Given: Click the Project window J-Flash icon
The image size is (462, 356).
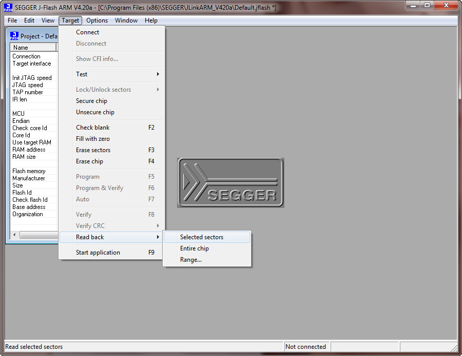Looking at the screenshot, I should point(14,36).
